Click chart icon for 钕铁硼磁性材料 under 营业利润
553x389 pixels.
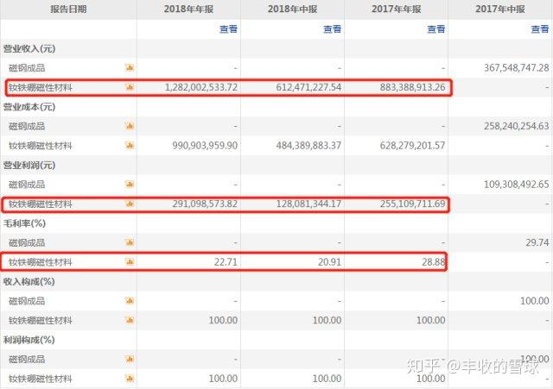coord(130,204)
